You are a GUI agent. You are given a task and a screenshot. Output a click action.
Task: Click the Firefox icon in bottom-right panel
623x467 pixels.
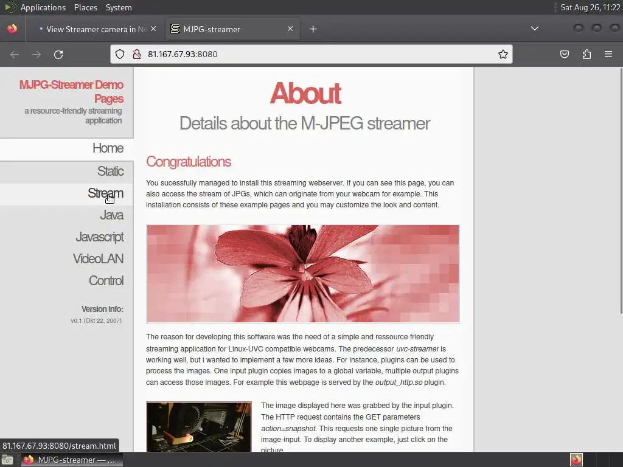[576, 460]
